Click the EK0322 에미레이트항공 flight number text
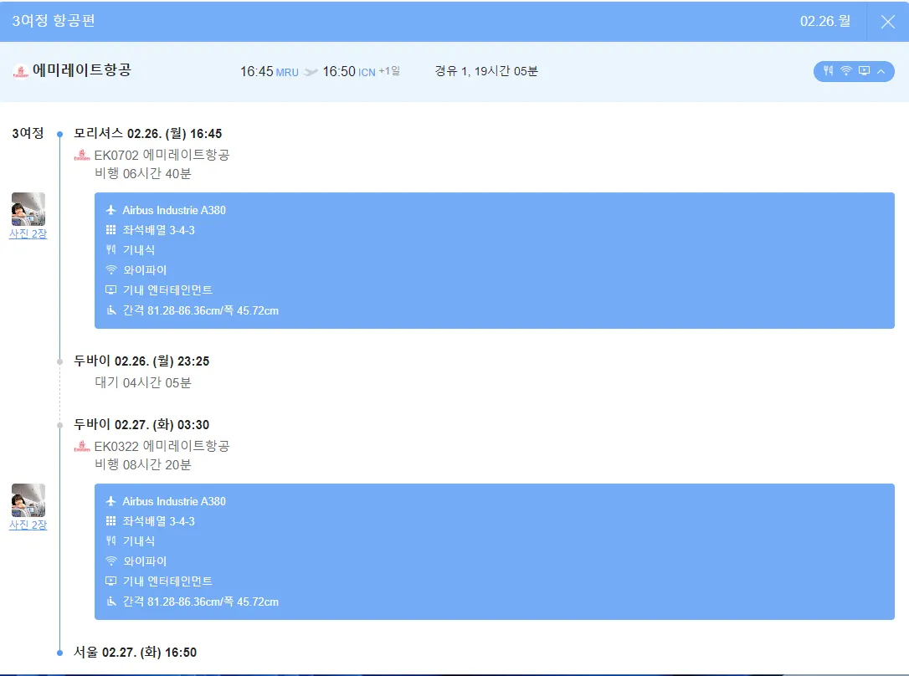The height and width of the screenshot is (676, 909). coord(162,446)
